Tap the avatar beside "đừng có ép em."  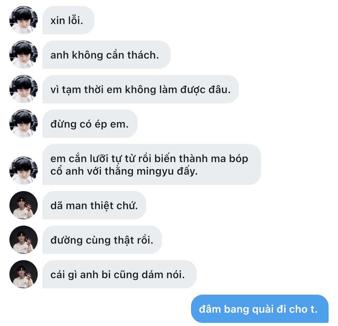24,124
